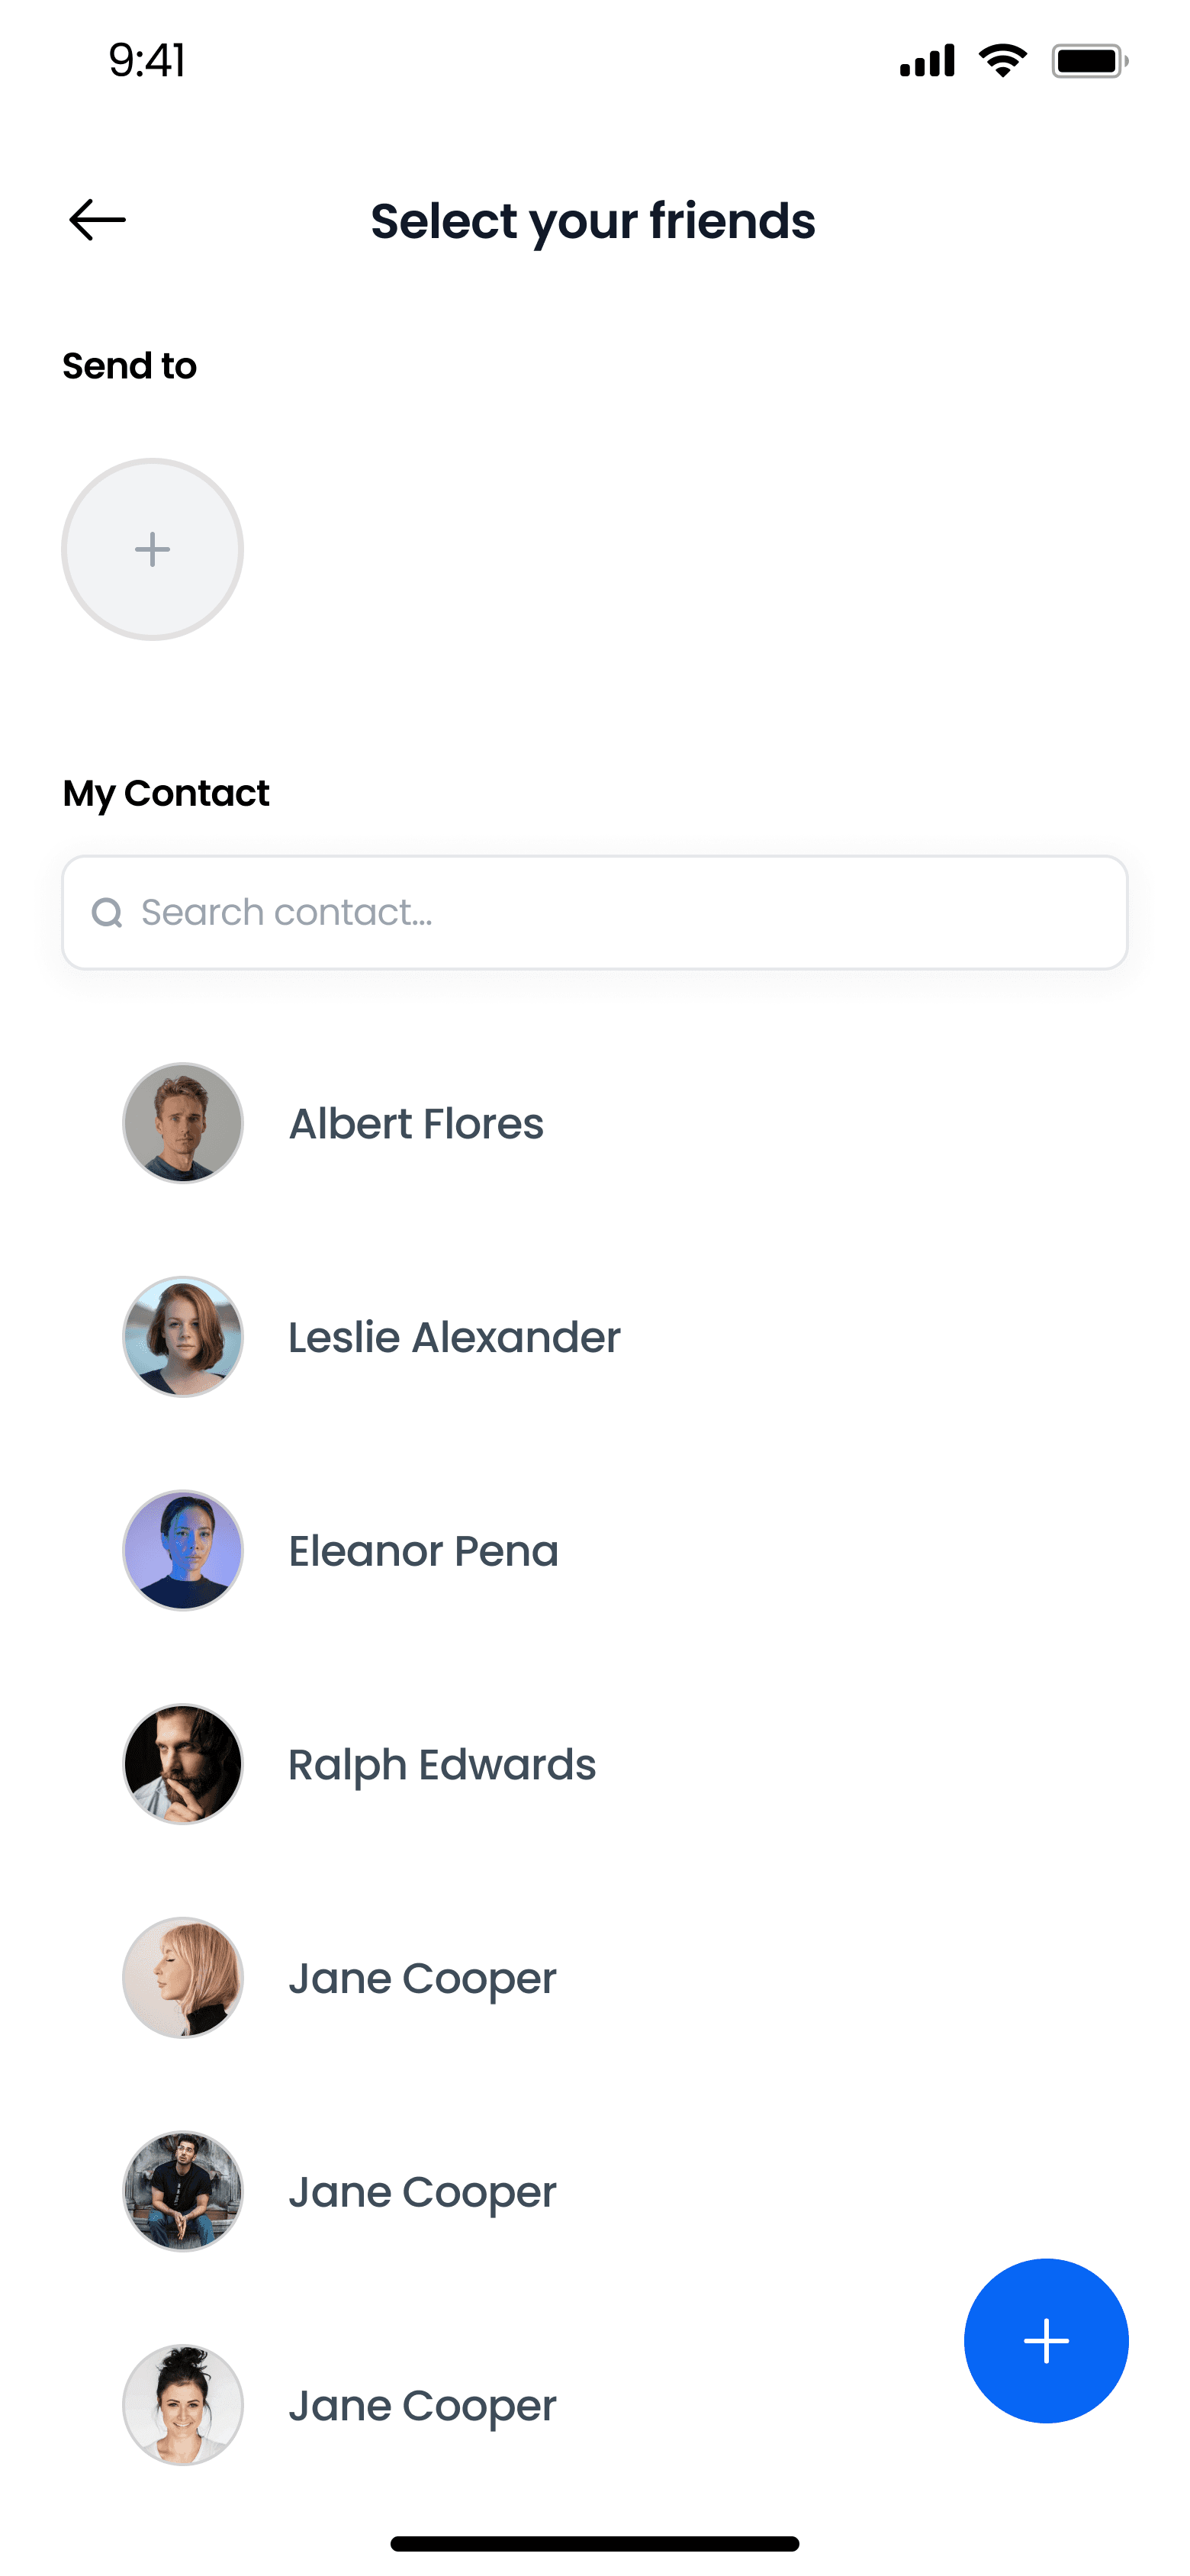The height and width of the screenshot is (2576, 1190).
Task: Tap the gray add recipient circle
Action: coord(152,549)
